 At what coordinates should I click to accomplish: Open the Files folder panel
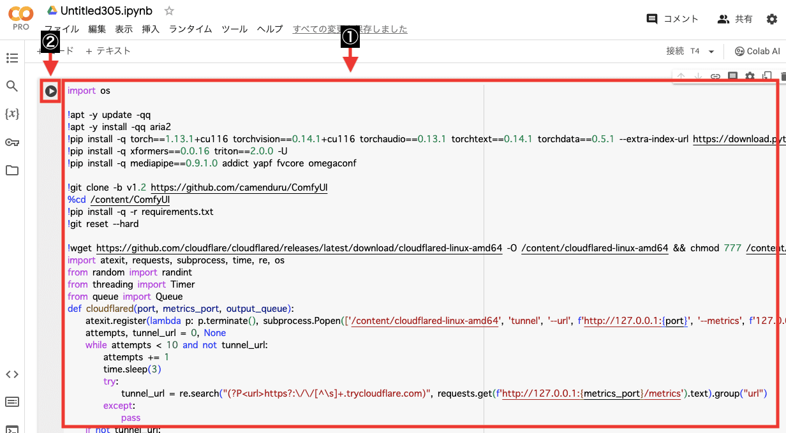(x=11, y=170)
